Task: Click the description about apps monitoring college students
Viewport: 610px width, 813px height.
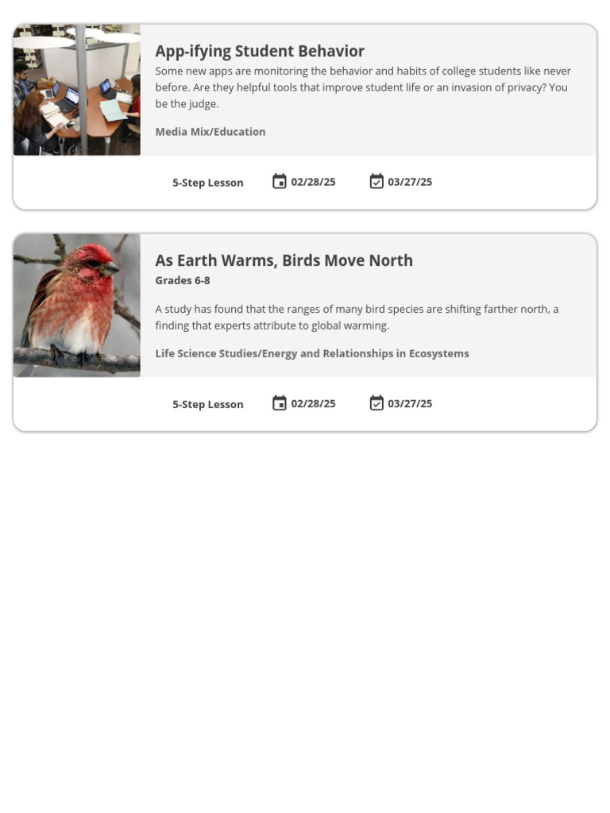Action: coord(362,87)
